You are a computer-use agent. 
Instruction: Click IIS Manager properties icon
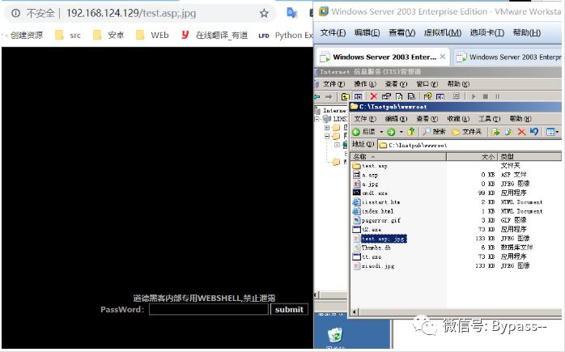pyautogui.click(x=386, y=96)
